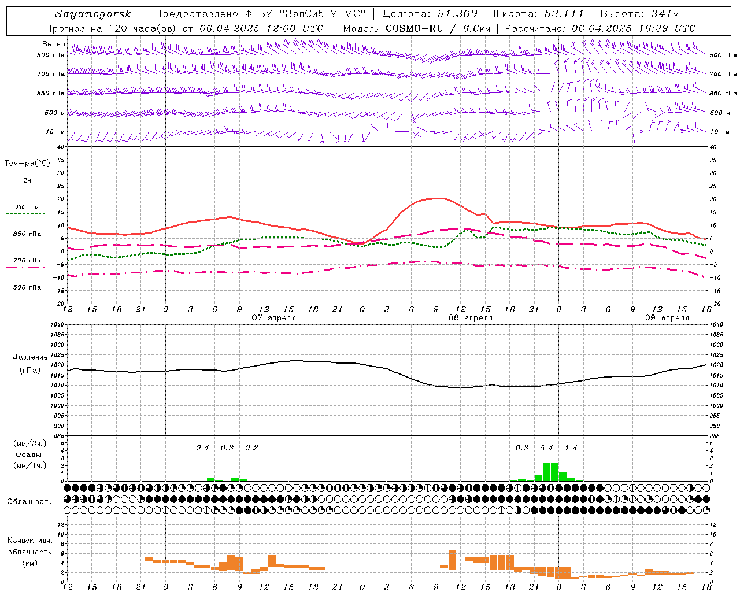
Task: Click the solid red line sample under "2м"
Action: point(27,187)
